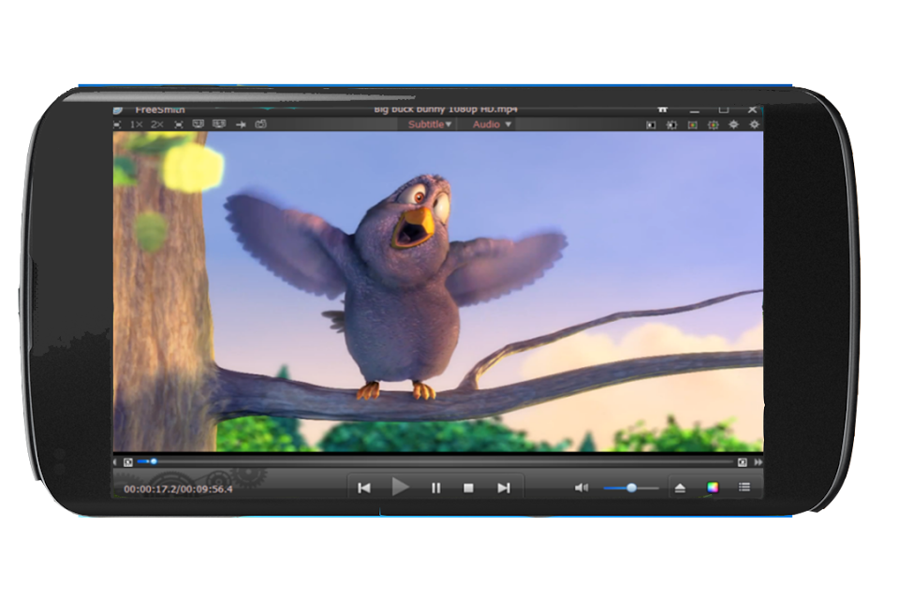This screenshot has height=599, width=899.
Task: Skip to previous track
Action: (364, 488)
